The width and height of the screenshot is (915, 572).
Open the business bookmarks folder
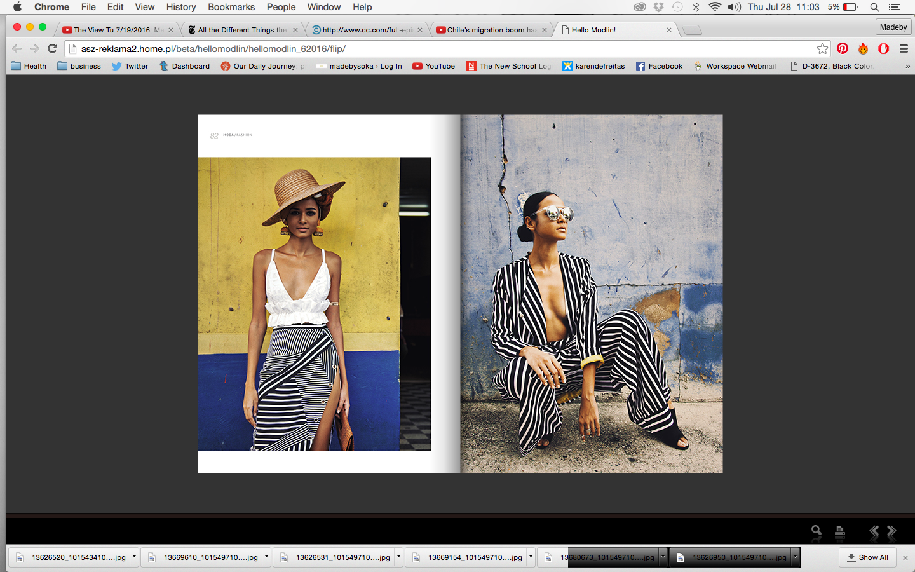[x=79, y=66]
